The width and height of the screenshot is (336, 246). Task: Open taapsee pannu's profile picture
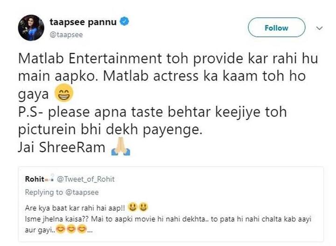[31, 27]
